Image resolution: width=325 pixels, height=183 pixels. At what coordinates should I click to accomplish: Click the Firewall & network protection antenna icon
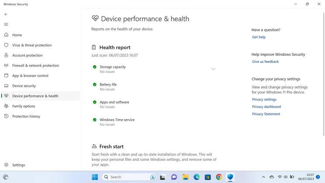[6, 65]
